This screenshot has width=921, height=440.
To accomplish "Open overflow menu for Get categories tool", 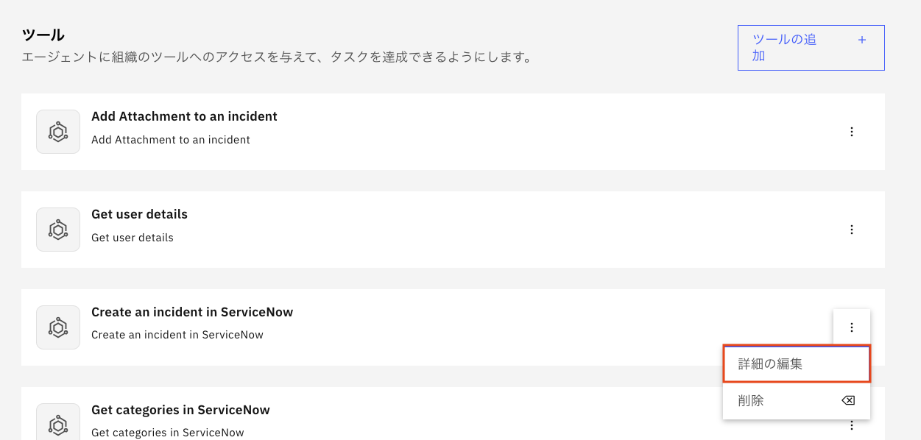I will click(x=852, y=425).
